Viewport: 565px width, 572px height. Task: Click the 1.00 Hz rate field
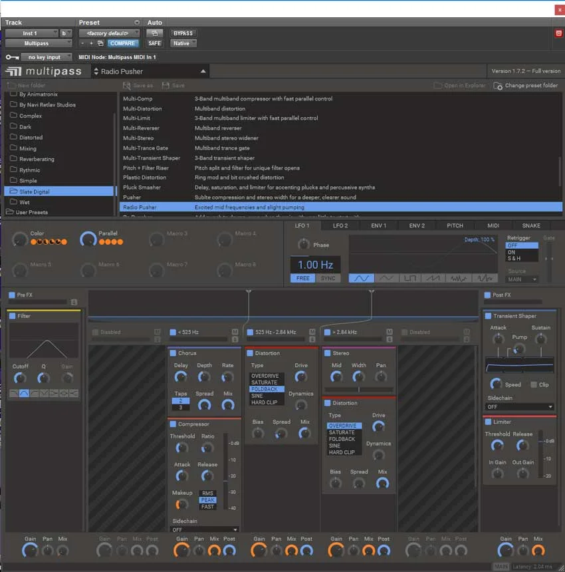pos(315,265)
